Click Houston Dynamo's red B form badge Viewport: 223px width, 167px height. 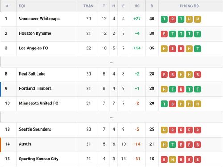[x=164, y=34]
